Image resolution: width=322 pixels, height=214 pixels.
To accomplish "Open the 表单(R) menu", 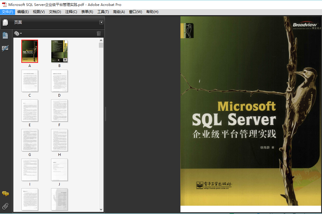I will (x=87, y=12).
